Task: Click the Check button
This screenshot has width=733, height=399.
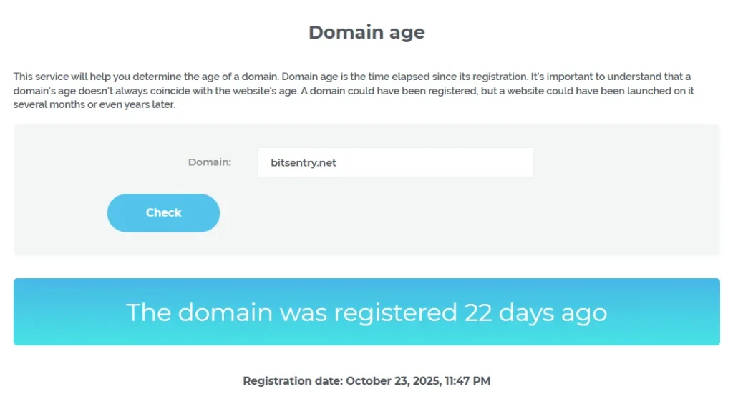Action: point(163,213)
